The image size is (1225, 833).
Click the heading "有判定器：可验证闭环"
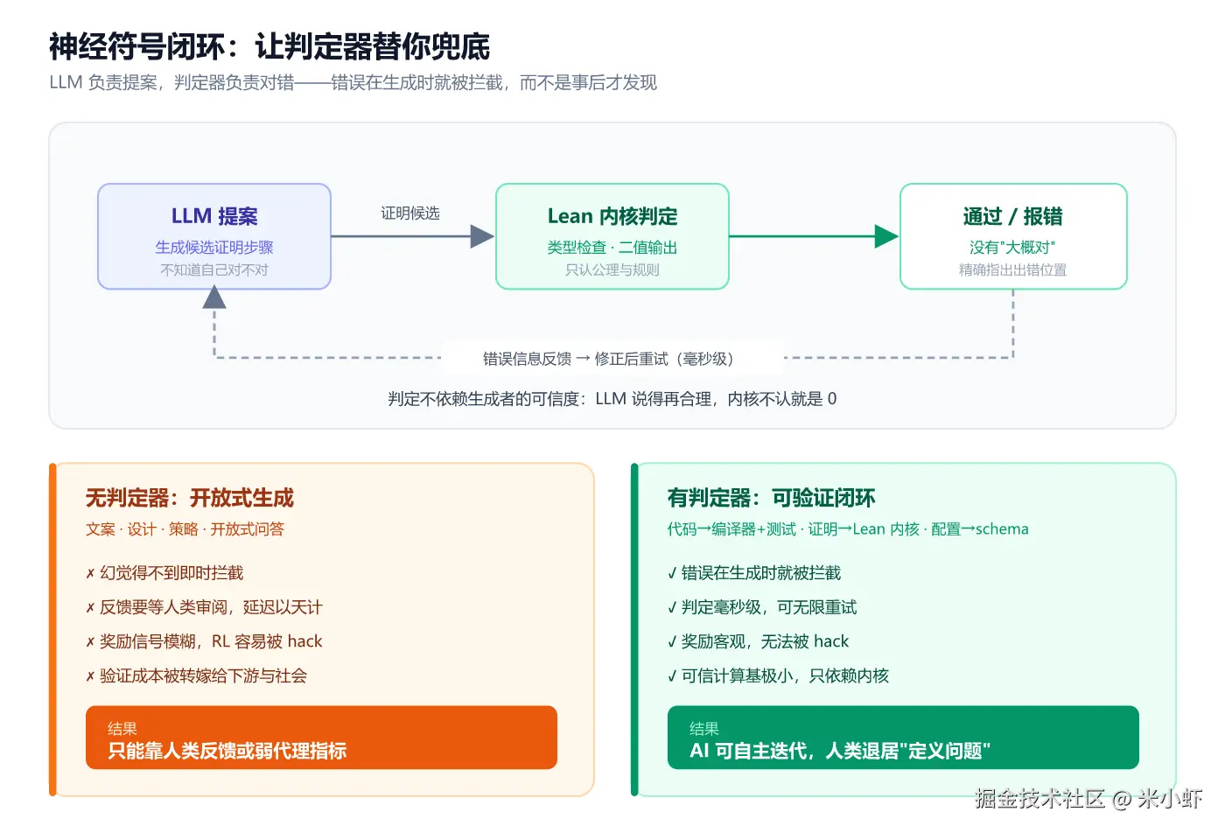click(x=772, y=498)
